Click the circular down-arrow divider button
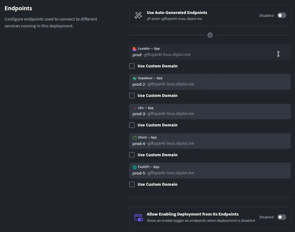The image size is (295, 232). pyautogui.click(x=210, y=35)
